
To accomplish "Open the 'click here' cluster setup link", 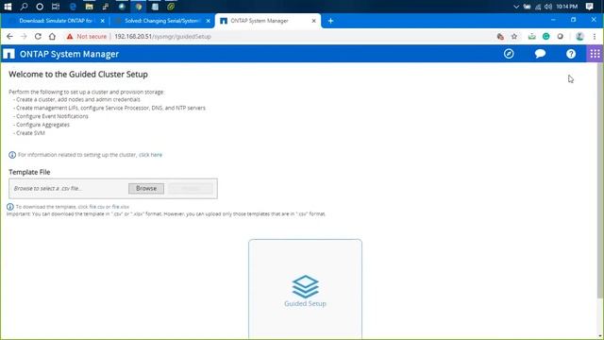I will 150,155.
